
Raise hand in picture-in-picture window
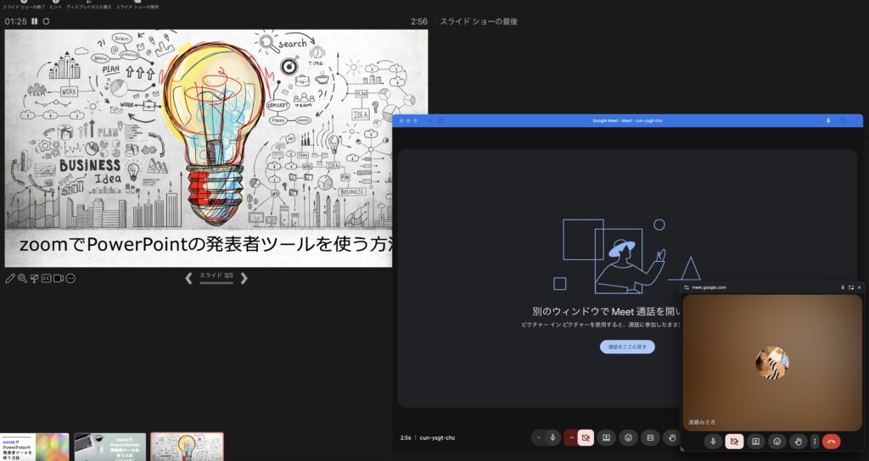click(798, 442)
